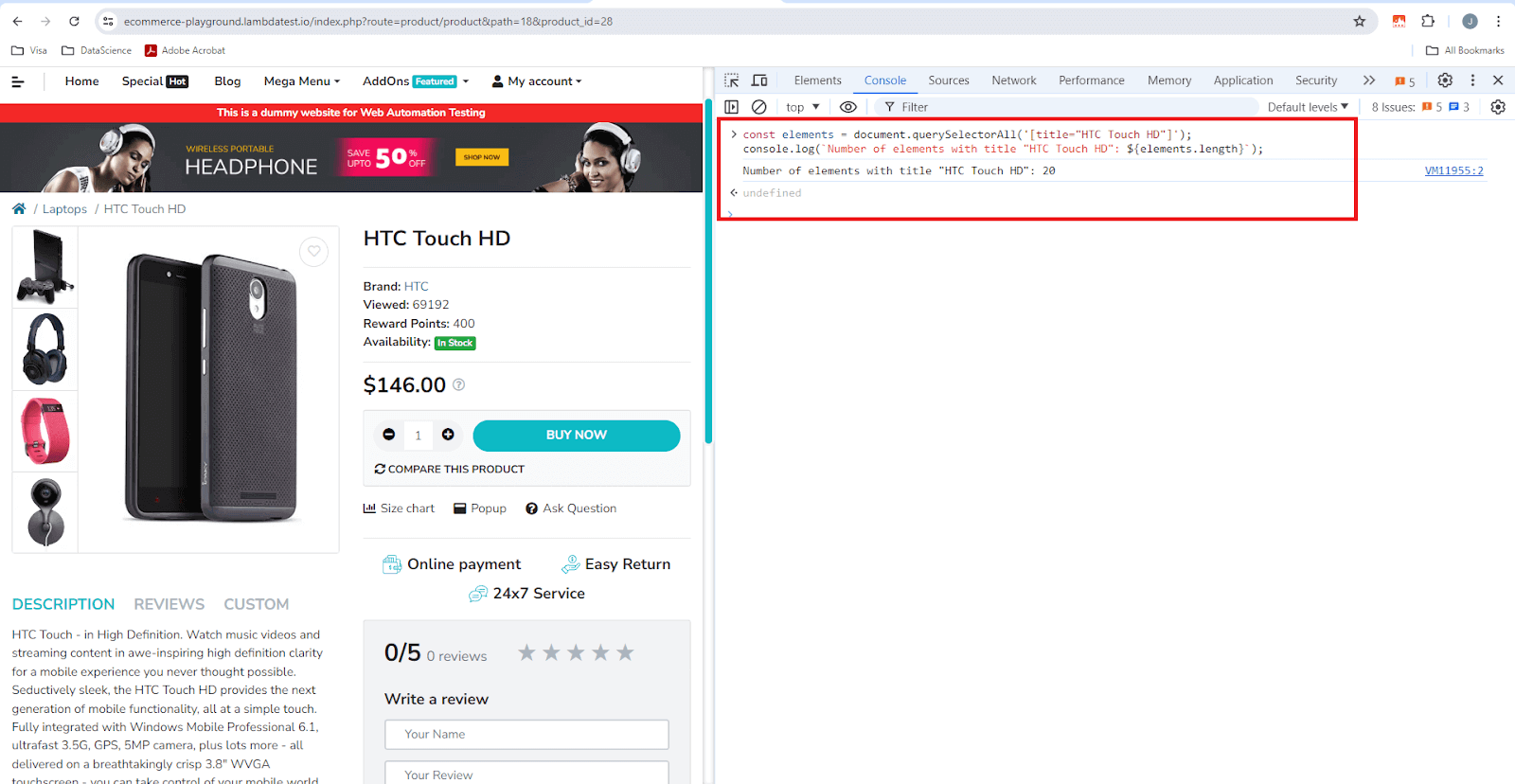Select the headphones product thumbnail
1515x784 pixels.
click(45, 349)
